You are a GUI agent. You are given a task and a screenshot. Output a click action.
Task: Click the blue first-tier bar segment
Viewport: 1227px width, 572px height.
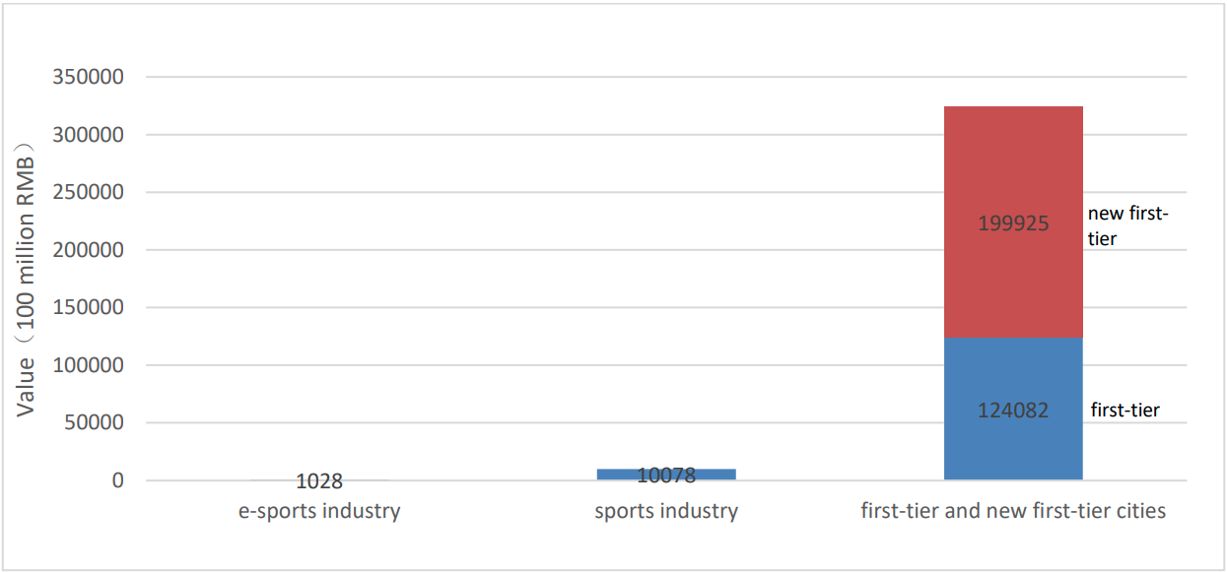(1013, 410)
